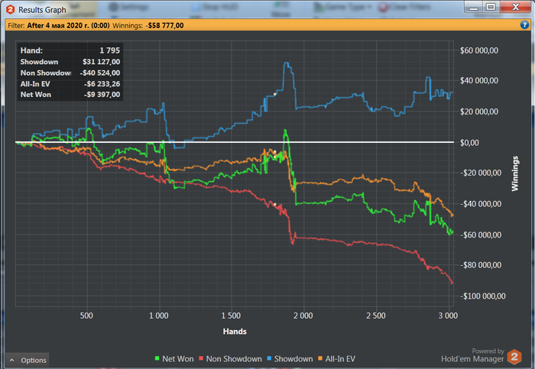Click the 1 500 hands axis label

(x=231, y=316)
